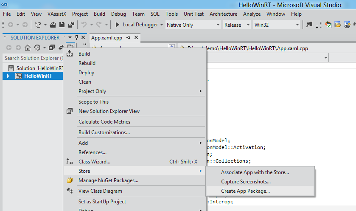Choose Clean in the context menu
The height and width of the screenshot is (211, 356).
coord(135,82)
